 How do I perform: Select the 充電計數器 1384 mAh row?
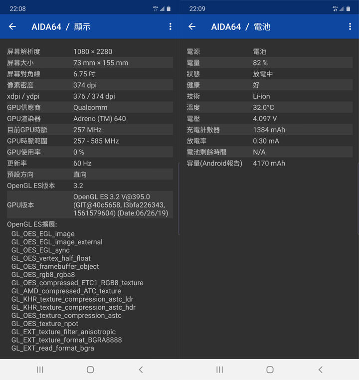(x=269, y=130)
